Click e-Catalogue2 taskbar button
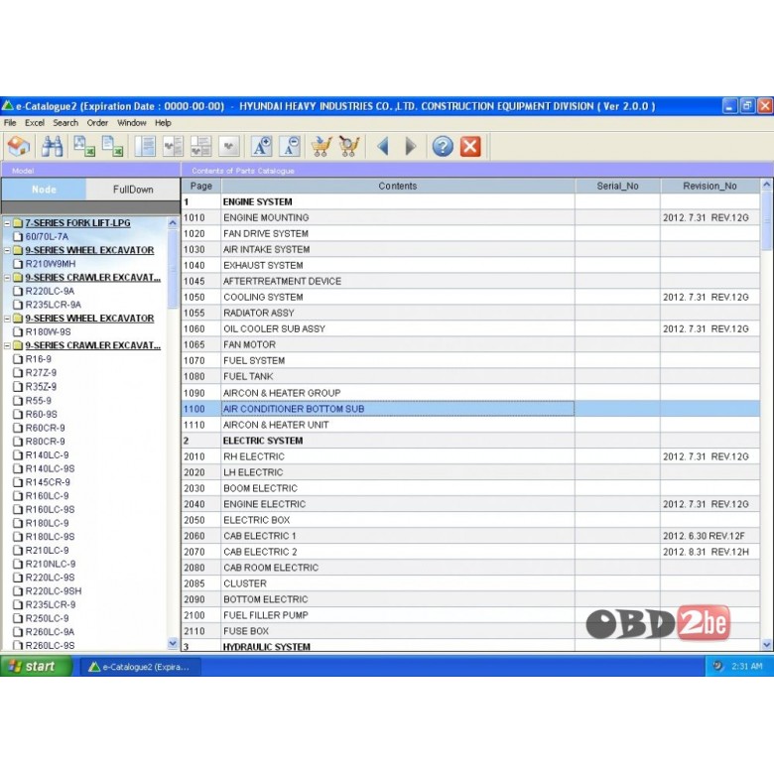 [x=140, y=667]
